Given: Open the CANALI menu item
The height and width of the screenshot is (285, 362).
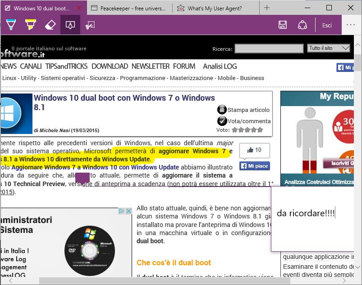Looking at the screenshot, I should click(x=31, y=66).
